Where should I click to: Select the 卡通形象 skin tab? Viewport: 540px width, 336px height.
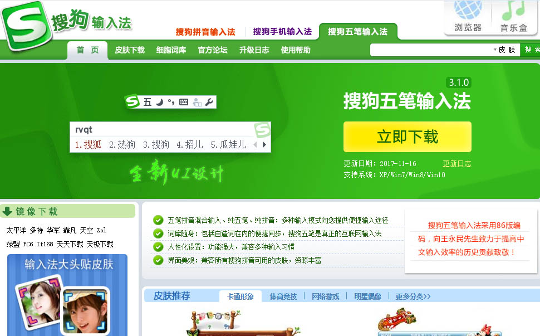coord(240,296)
